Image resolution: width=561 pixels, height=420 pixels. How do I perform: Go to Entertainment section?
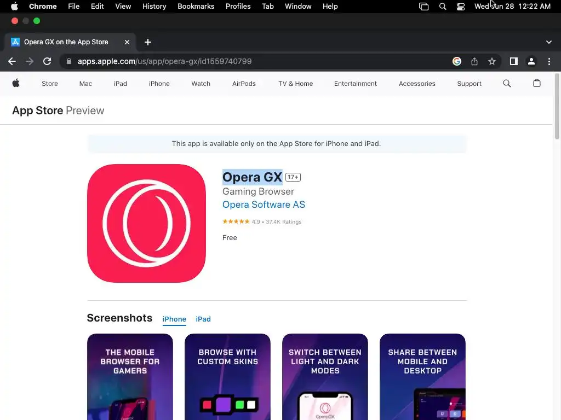[355, 84]
